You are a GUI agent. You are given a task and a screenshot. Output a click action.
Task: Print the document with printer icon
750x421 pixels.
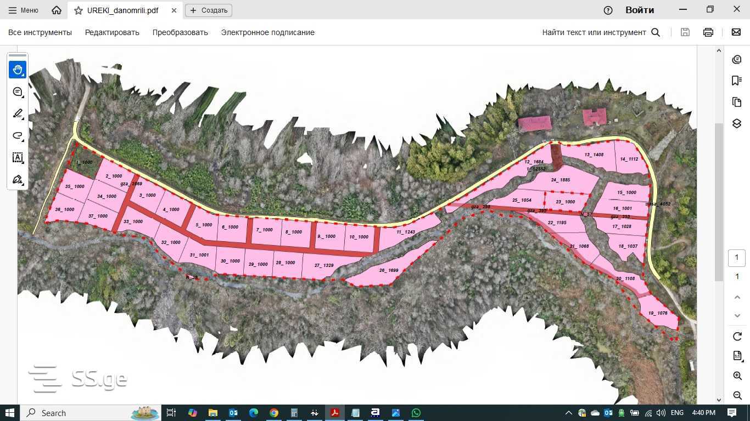pos(708,32)
